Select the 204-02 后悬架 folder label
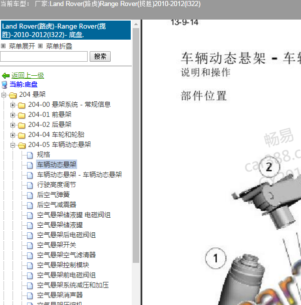Image resolution: width=301 pixels, height=305 pixels. [50, 124]
